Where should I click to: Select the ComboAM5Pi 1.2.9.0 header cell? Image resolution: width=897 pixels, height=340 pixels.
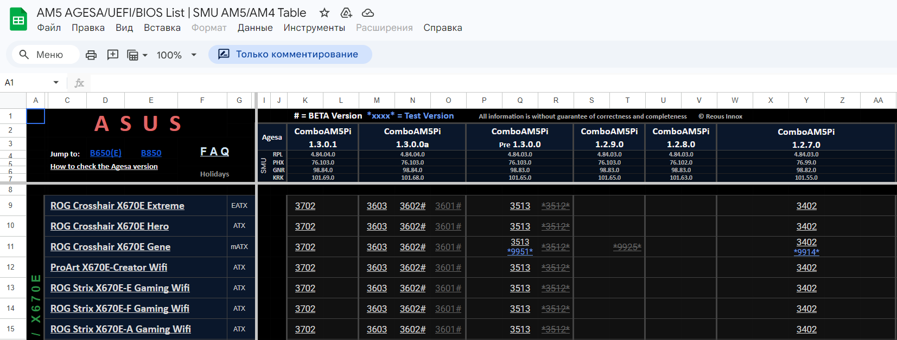(x=609, y=138)
